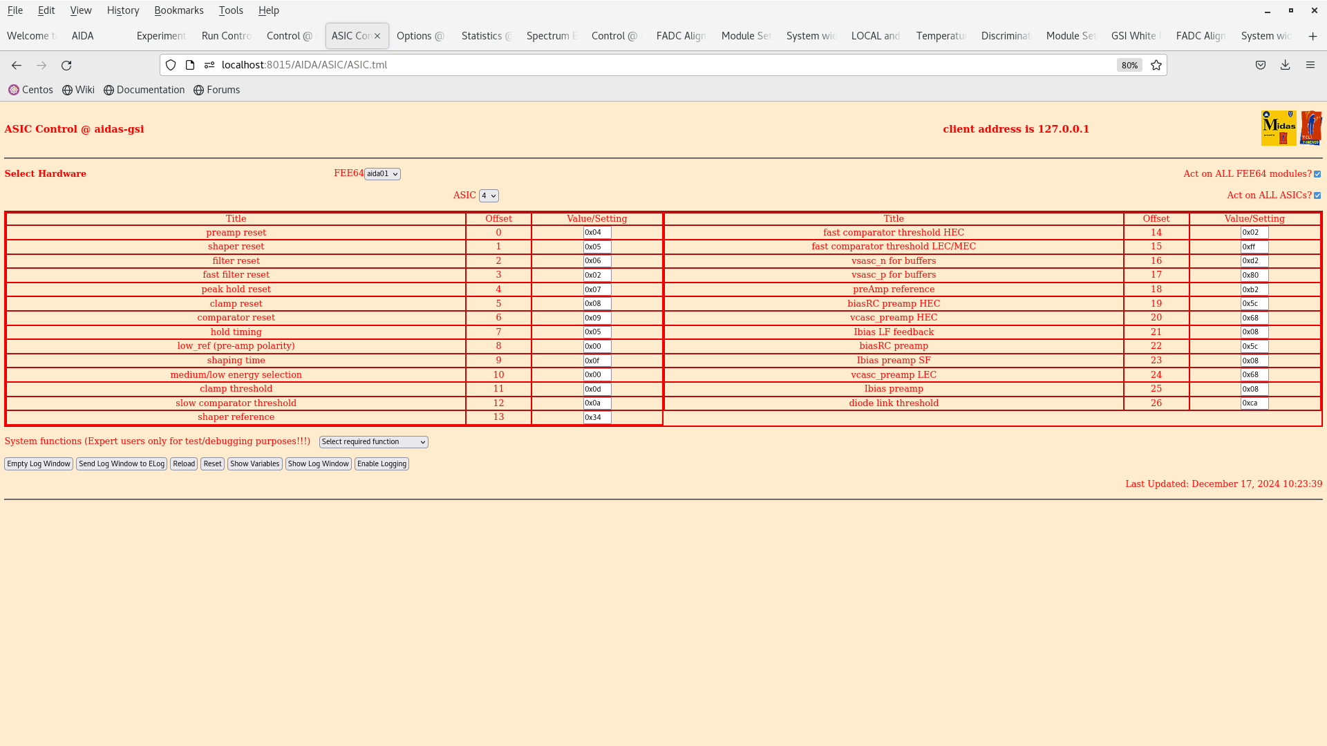Click the Reset button

[x=211, y=463]
